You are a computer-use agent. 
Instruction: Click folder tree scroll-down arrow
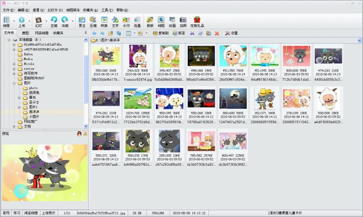tap(86, 126)
